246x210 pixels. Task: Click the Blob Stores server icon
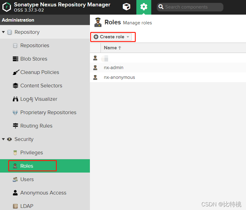tap(15, 59)
